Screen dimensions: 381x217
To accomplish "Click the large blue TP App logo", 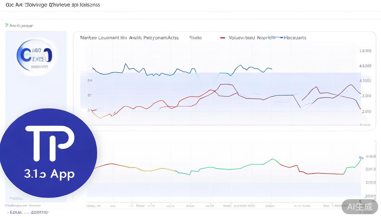I will coord(48,153).
